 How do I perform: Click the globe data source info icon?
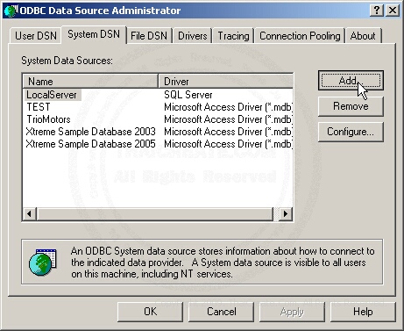(43, 262)
